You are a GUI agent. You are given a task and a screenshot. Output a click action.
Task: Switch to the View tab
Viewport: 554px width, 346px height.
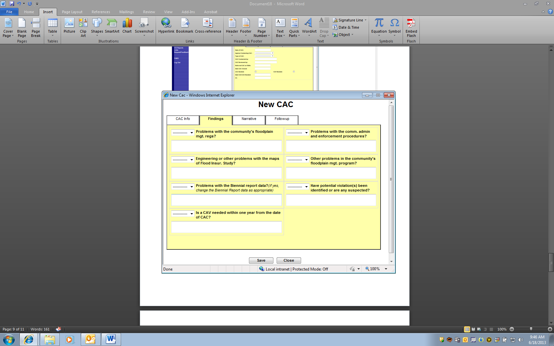tap(168, 12)
